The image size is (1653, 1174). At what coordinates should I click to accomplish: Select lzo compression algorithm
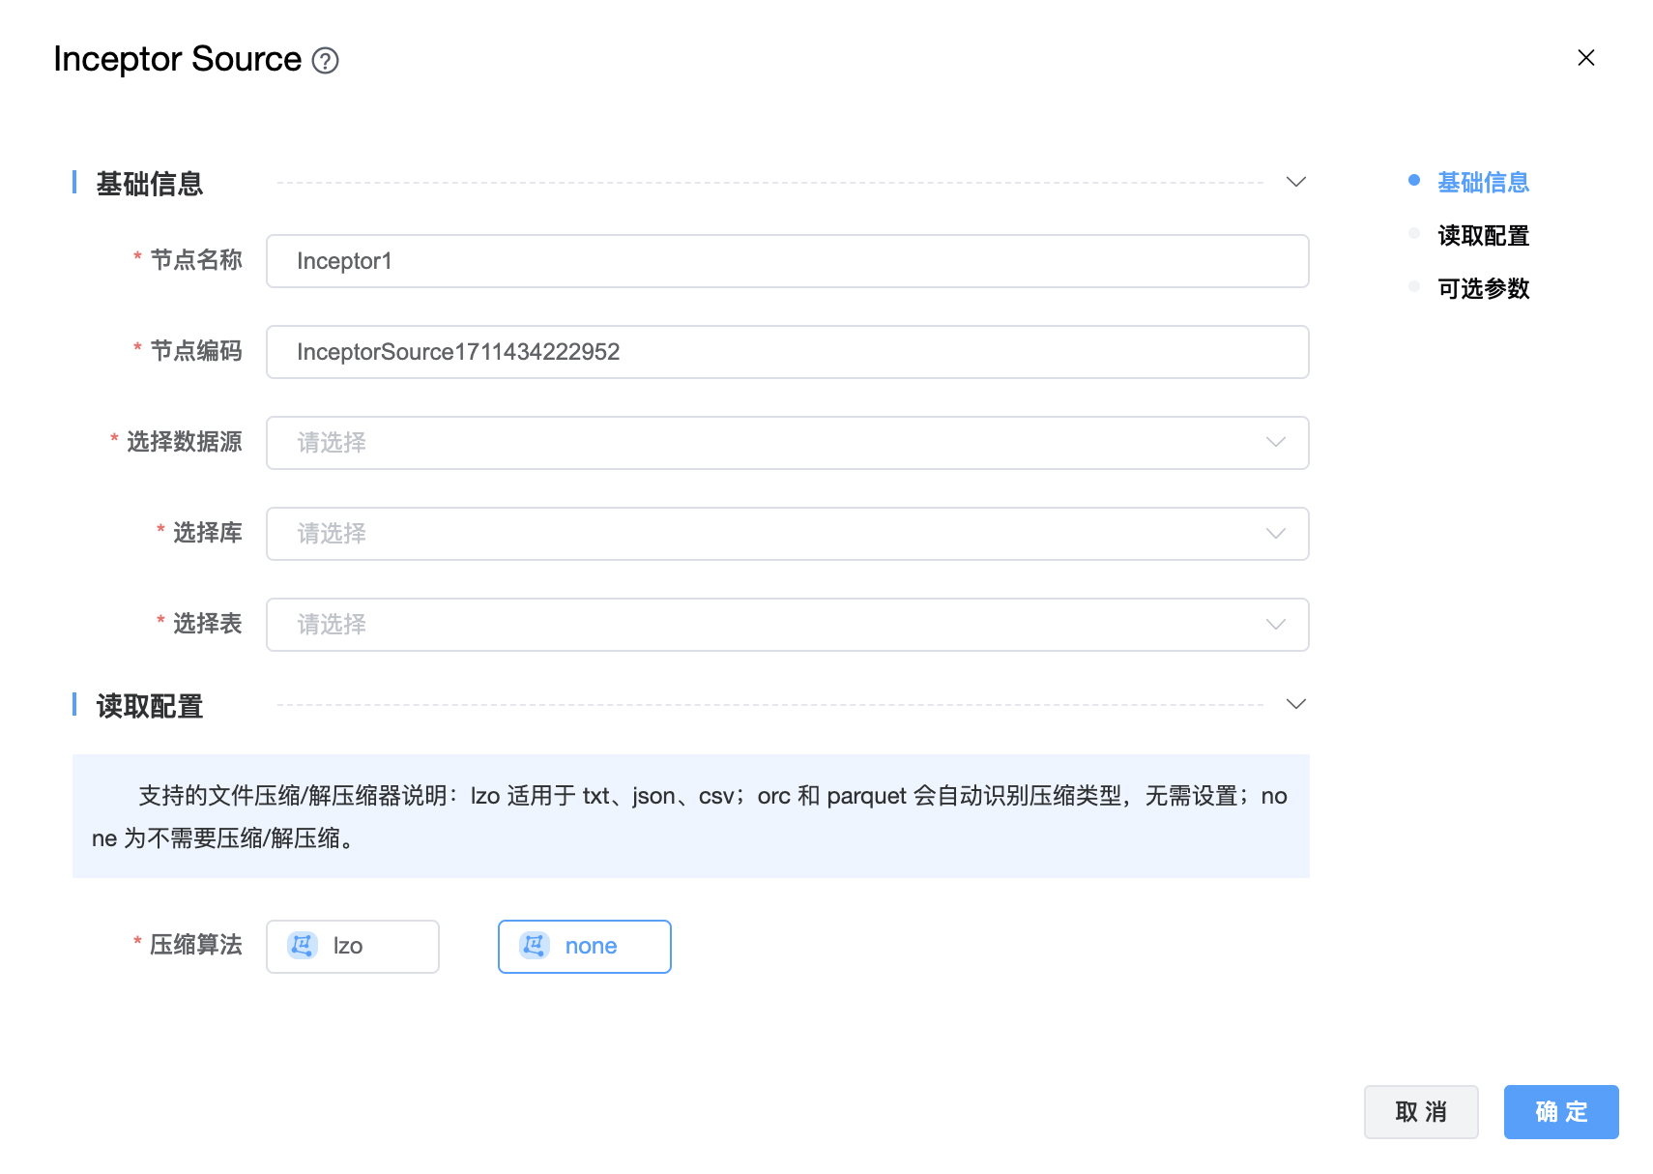click(x=353, y=946)
